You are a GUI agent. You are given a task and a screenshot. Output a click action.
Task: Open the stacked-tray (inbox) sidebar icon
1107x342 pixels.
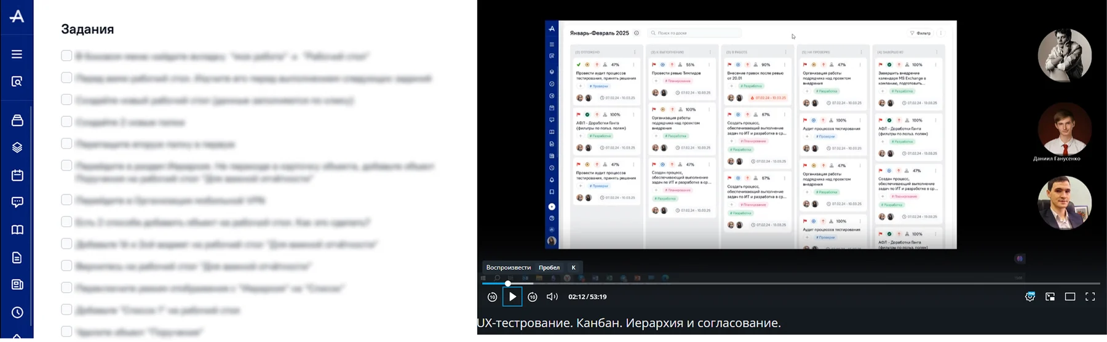click(17, 121)
